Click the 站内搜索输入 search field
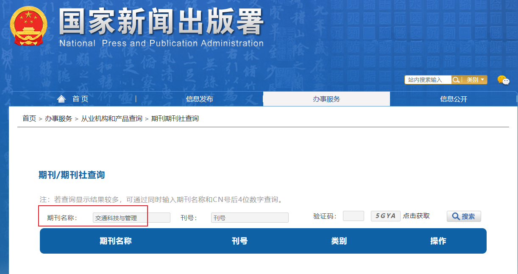Viewport: 518px width, 274px height. point(428,80)
